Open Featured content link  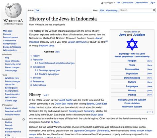(11, 37)
